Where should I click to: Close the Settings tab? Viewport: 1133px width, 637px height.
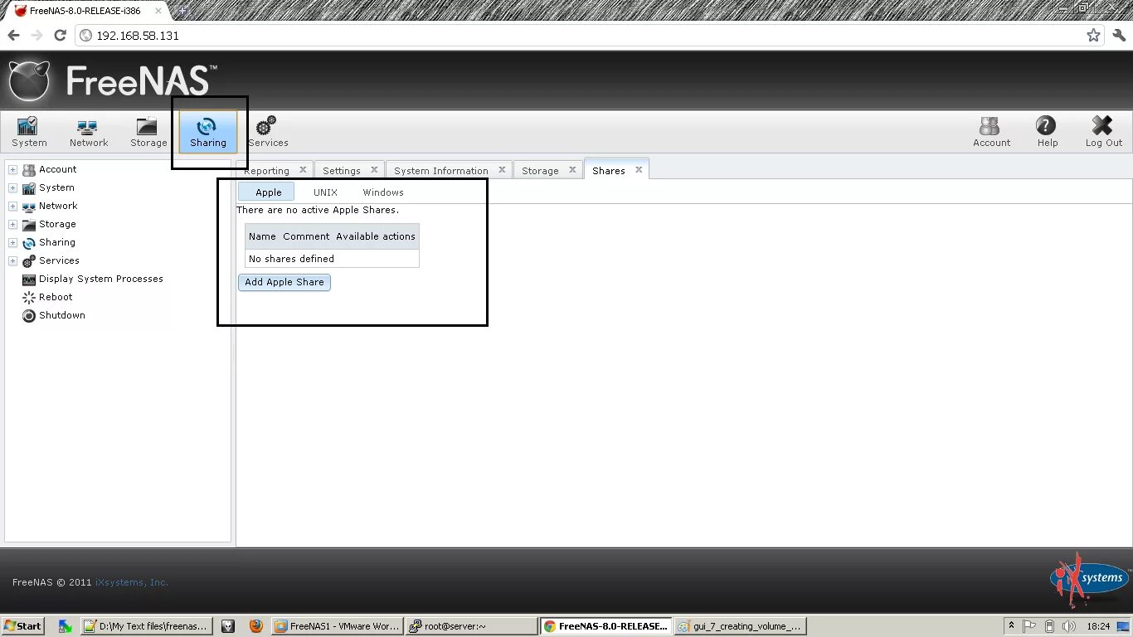click(x=374, y=169)
